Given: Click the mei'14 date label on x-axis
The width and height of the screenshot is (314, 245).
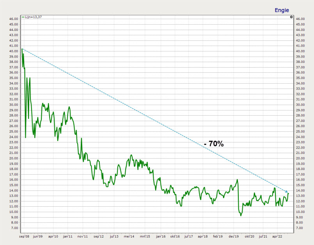Looking at the screenshot, I should (129, 236).
